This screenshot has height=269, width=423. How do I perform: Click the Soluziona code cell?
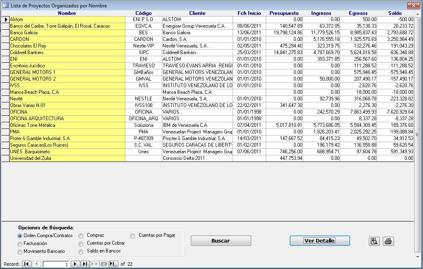(144, 125)
